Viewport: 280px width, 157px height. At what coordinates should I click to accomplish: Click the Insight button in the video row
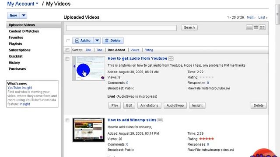point(197,106)
